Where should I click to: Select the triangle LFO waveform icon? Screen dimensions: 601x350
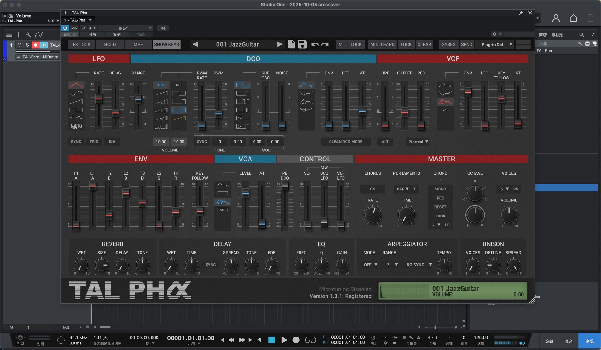click(76, 85)
